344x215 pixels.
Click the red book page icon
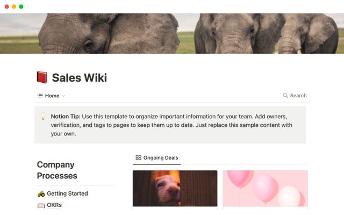coord(42,77)
